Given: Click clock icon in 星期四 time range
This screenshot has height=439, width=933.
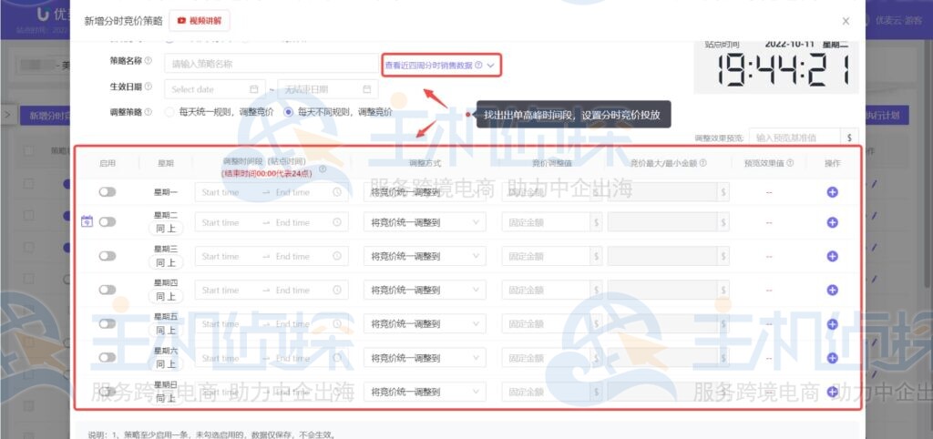Looking at the screenshot, I should click(x=337, y=291).
